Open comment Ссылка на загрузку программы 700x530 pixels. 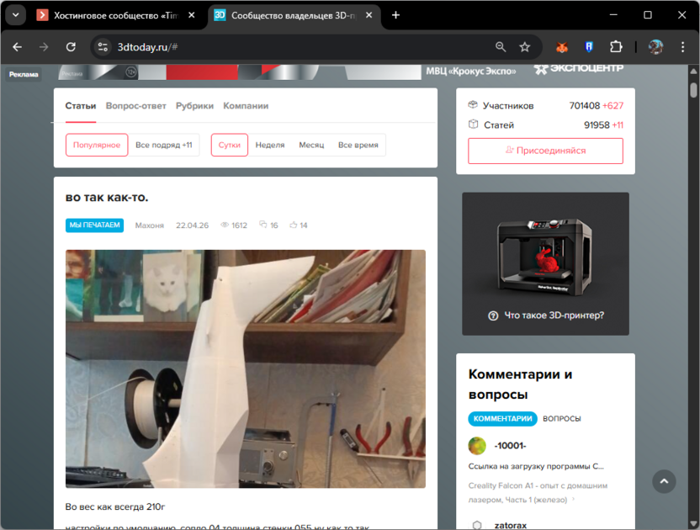tap(536, 466)
